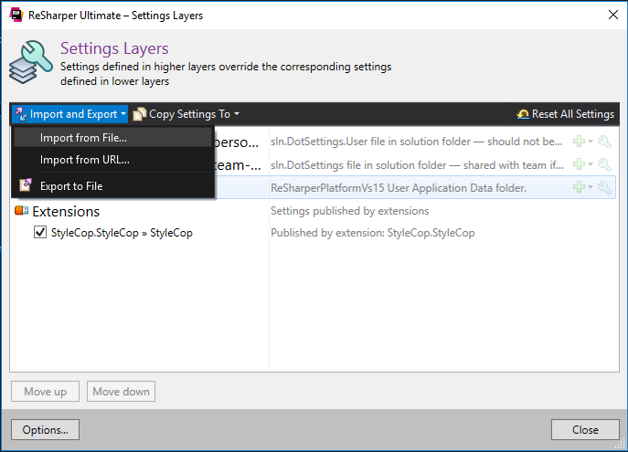Click wrench icon in sln.DotSettings.User row
The image size is (628, 452).
[604, 142]
